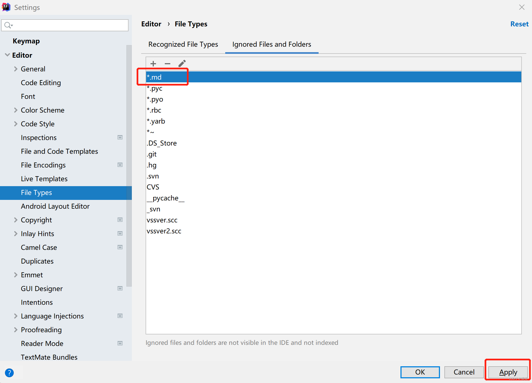Open Live Templates settings
The image size is (532, 383).
(44, 179)
